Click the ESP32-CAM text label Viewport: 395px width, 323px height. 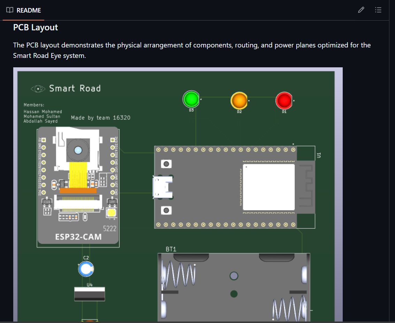(x=78, y=237)
